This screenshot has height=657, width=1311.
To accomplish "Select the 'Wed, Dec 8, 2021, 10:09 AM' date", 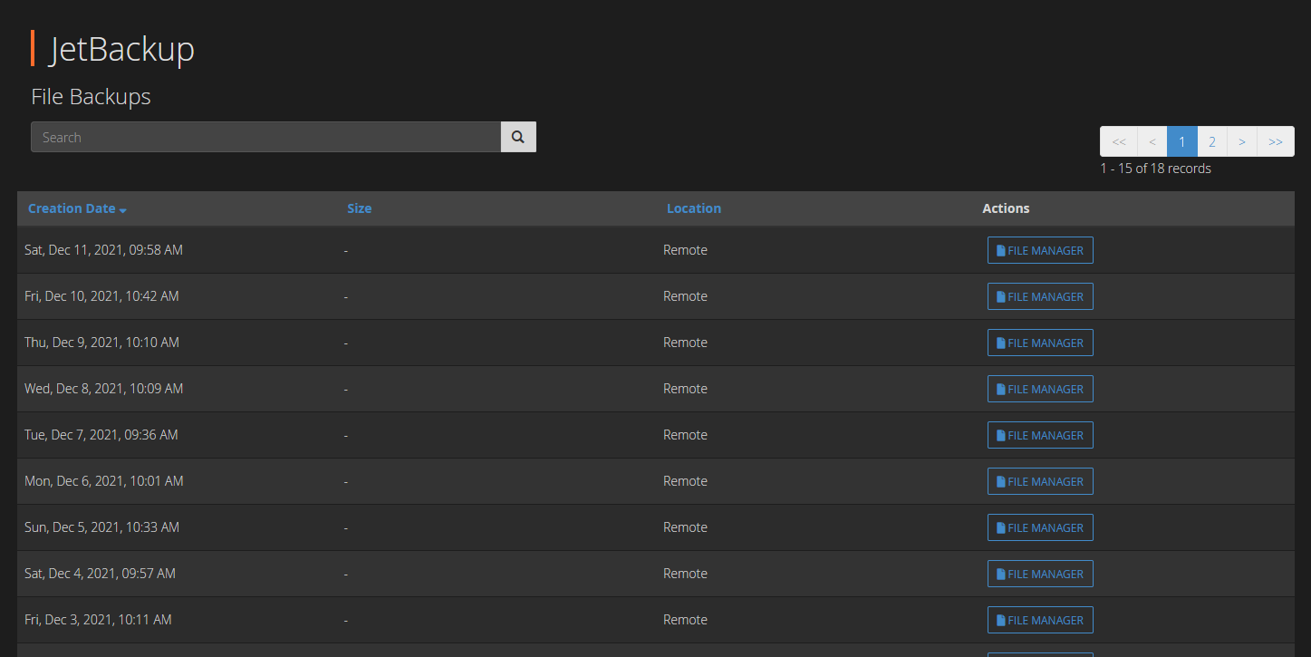I will (103, 388).
